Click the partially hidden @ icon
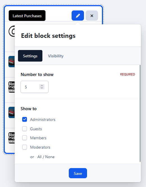Screen dimensions: 146x187 [x=12, y=31]
